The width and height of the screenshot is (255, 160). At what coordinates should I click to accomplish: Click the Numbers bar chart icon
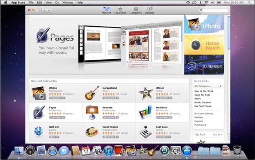145,112
